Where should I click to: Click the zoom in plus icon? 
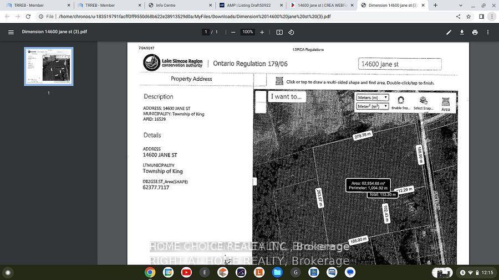[x=262, y=32]
